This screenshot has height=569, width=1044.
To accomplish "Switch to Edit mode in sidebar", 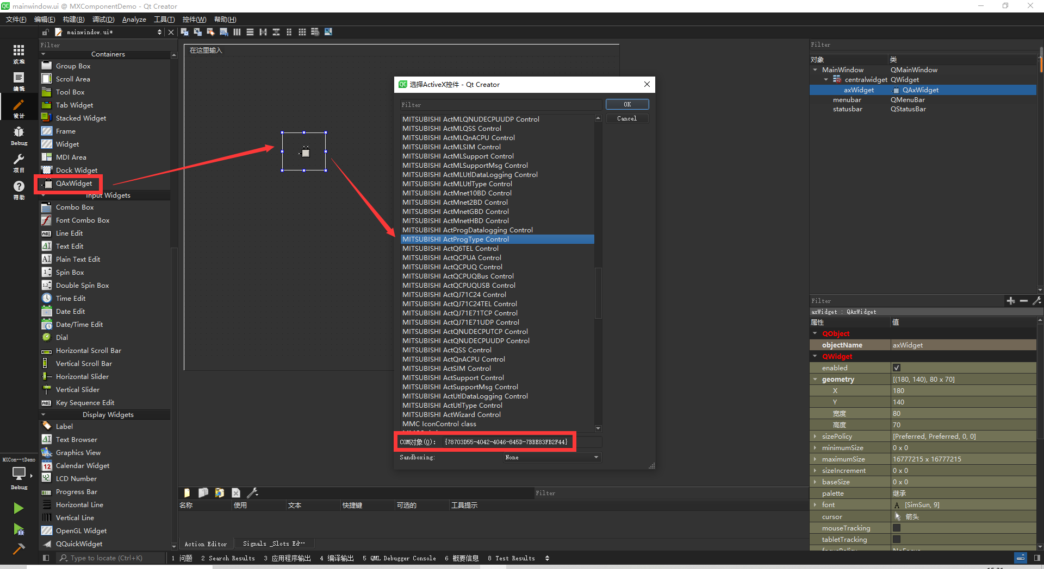I will click(18, 78).
